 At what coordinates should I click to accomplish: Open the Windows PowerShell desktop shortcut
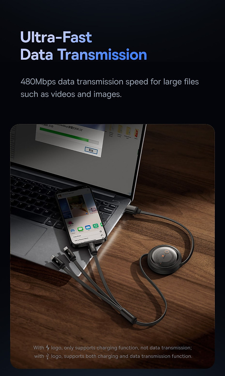[x=127, y=131]
